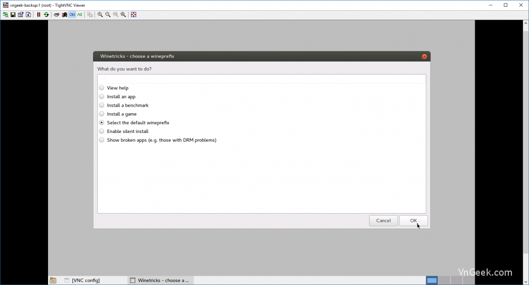529x285 pixels.
Task: Select the default wineprefix radio option
Action: coord(102,123)
